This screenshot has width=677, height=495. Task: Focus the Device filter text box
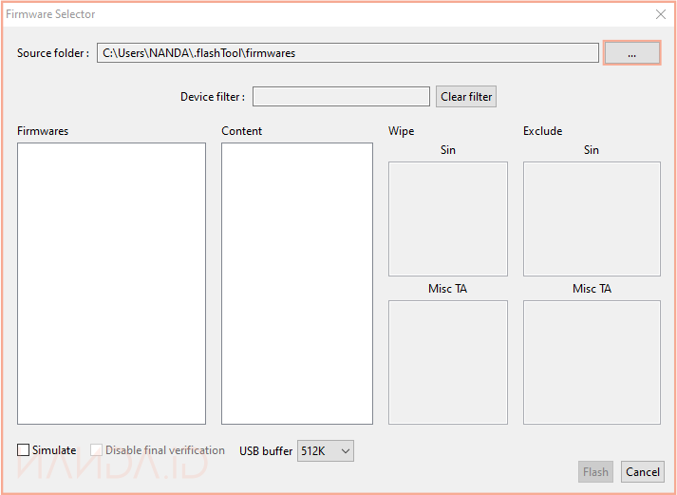[x=341, y=97]
